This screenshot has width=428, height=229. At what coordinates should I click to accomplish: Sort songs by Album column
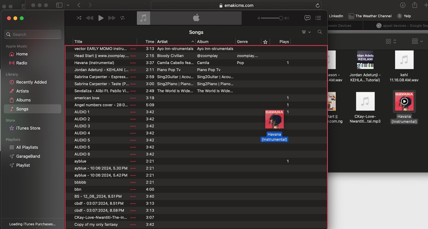point(216,42)
